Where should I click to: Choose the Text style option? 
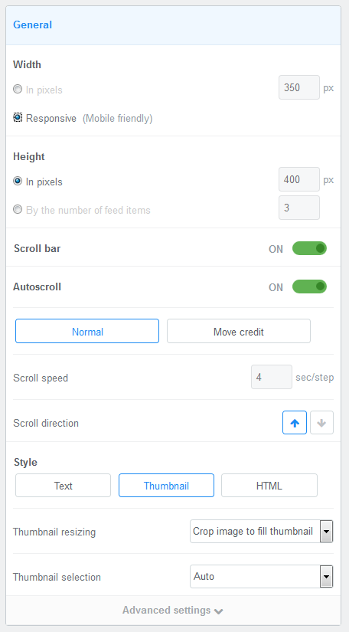(64, 485)
